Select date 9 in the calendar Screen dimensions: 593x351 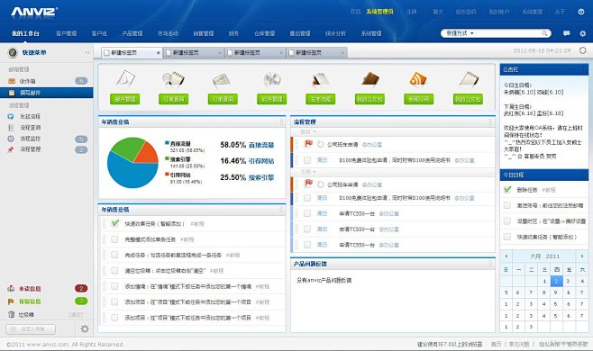tap(555, 292)
